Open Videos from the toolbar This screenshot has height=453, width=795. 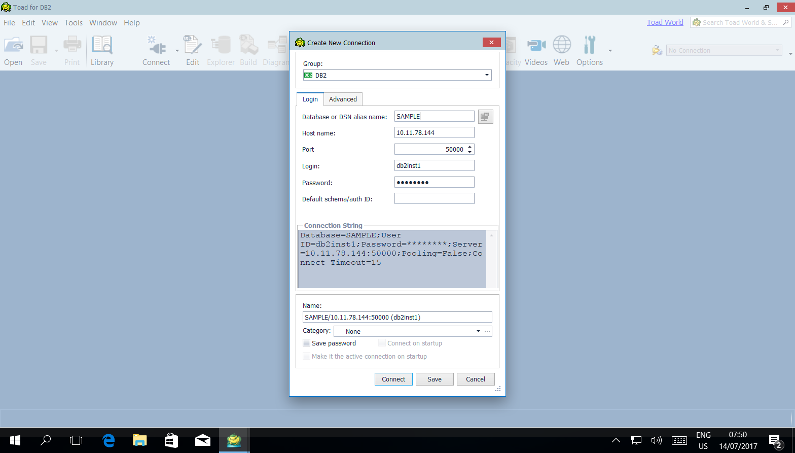click(536, 51)
